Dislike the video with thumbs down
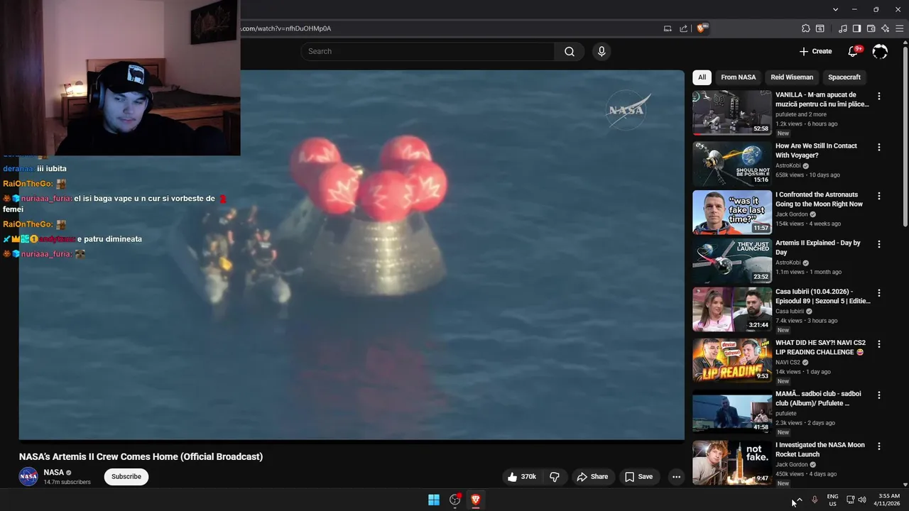Screen dimensions: 909x511 555,477
